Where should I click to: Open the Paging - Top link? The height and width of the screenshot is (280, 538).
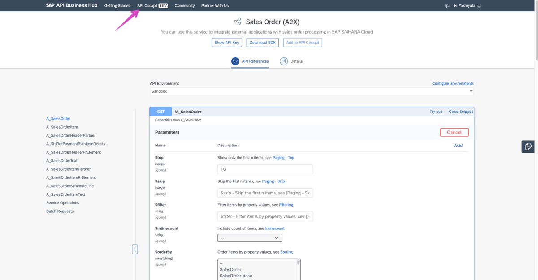pos(283,158)
